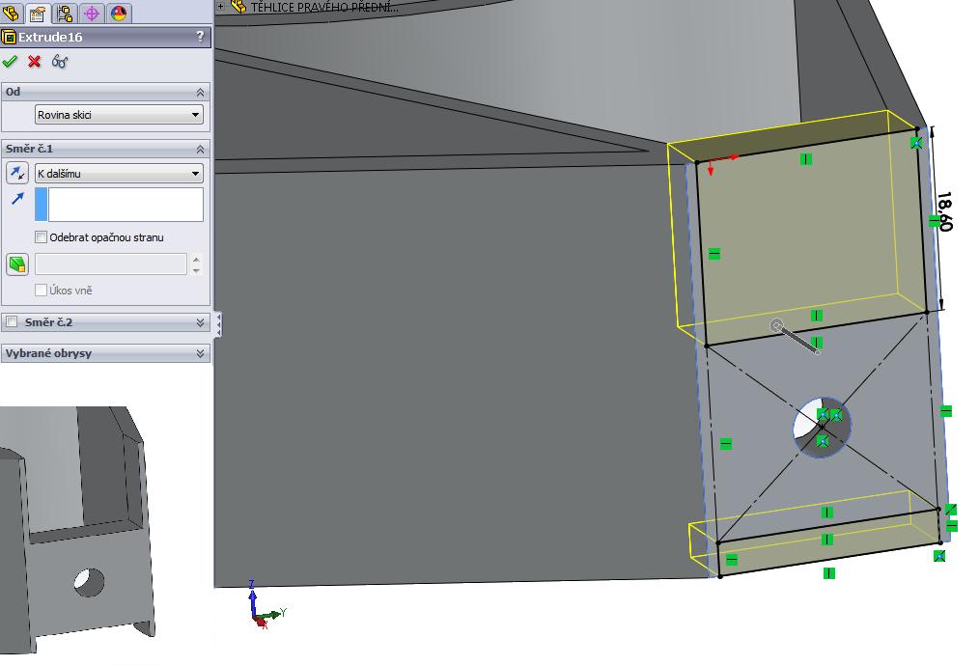Click the blue direction arrow icon
Viewport: 979px width, 666px height.
(17, 199)
